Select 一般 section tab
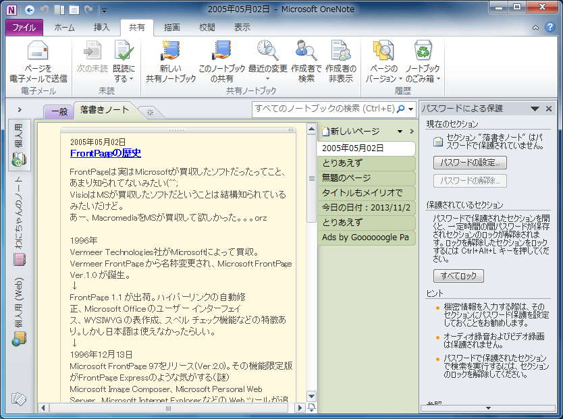Image resolution: width=563 pixels, height=419 pixels. pyautogui.click(x=59, y=112)
